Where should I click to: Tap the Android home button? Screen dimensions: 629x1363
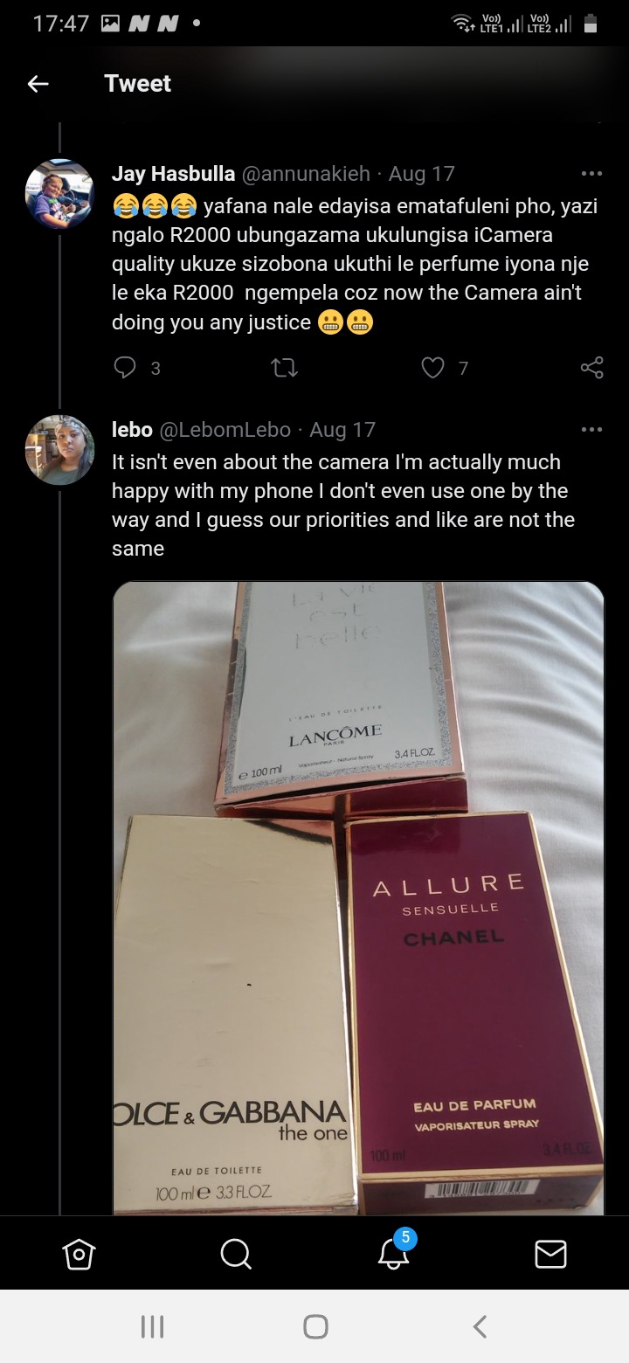(x=315, y=1326)
